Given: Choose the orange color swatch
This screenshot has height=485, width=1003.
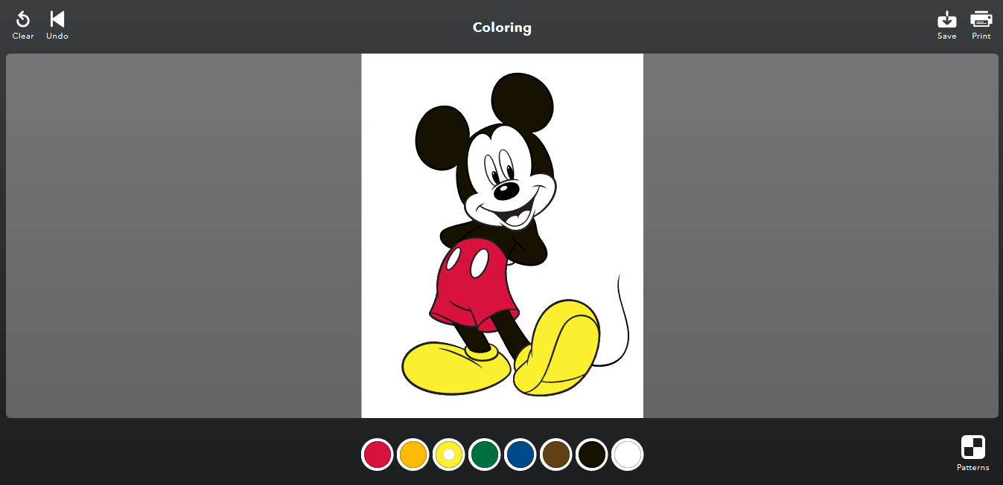Looking at the screenshot, I should (x=413, y=455).
